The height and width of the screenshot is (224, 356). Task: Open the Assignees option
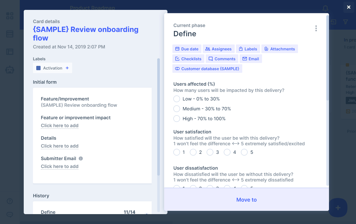click(x=218, y=49)
